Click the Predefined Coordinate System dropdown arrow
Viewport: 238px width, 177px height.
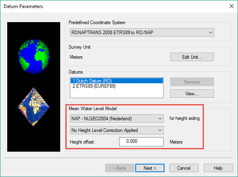point(211,33)
